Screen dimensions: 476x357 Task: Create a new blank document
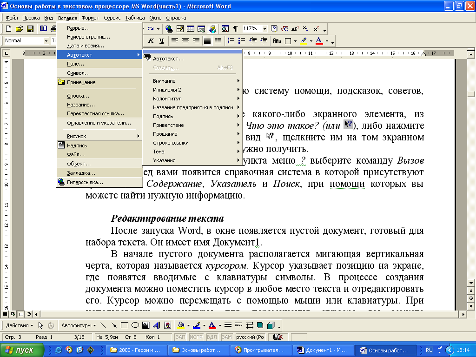tap(8, 29)
